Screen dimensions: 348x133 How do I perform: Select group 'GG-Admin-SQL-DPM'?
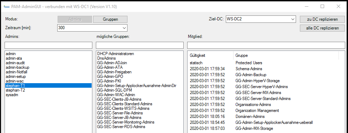140,90
